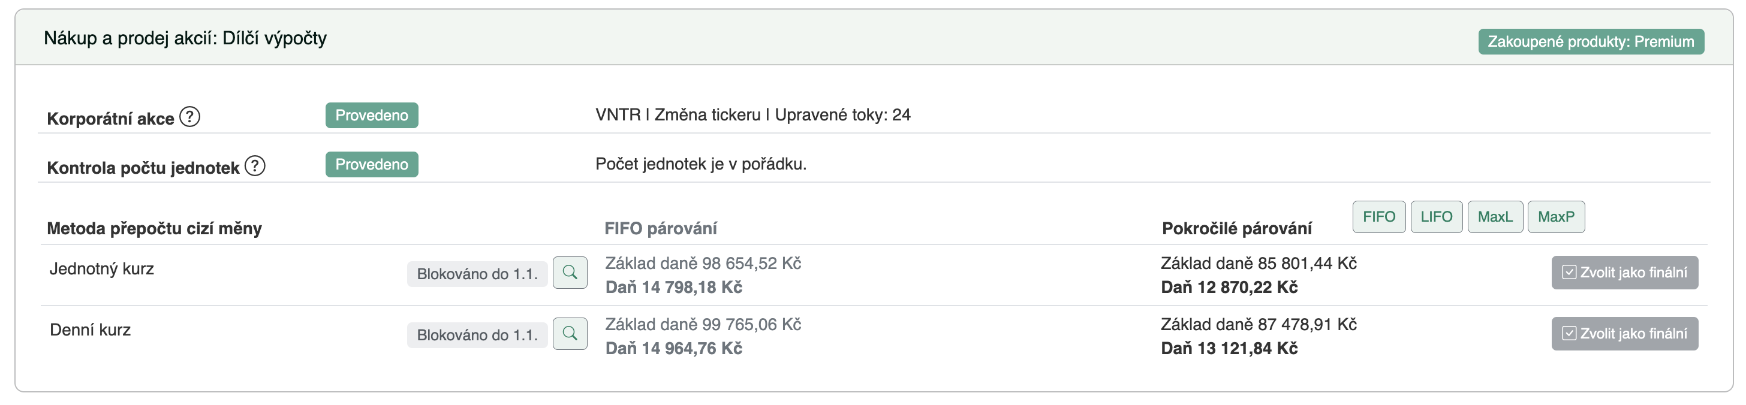The image size is (1746, 405).
Task: Select the LIFO pairing method
Action: point(1436,217)
